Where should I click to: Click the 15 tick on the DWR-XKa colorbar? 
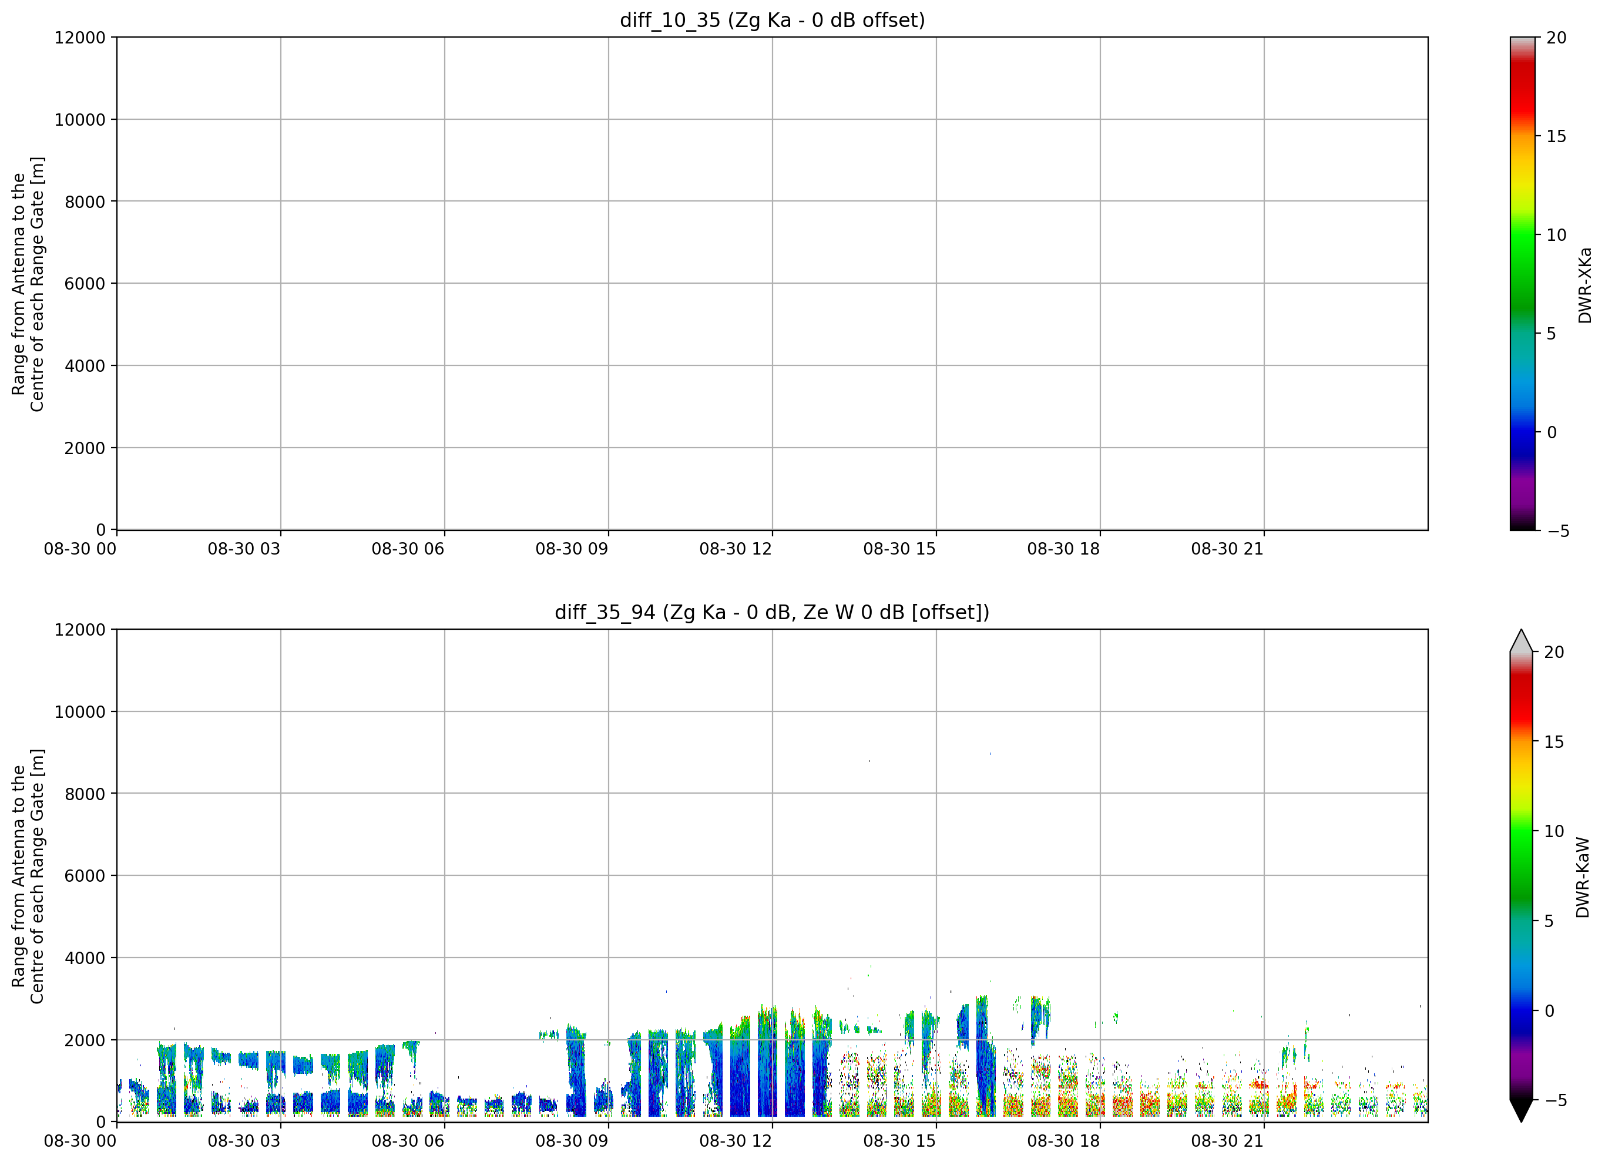click(1556, 136)
